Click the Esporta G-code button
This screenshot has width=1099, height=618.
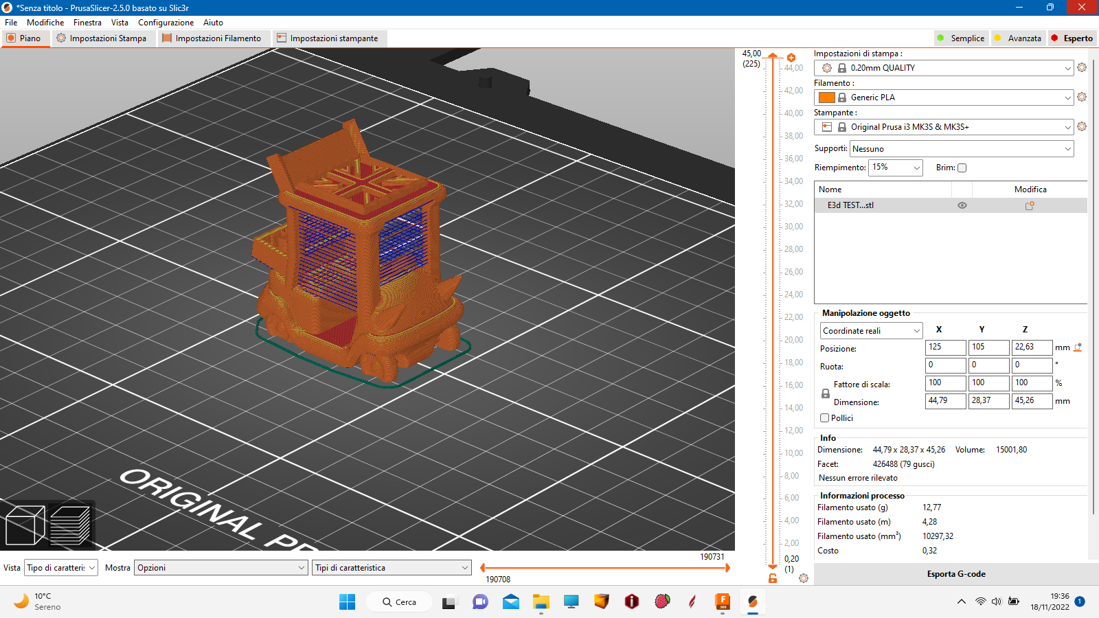[955, 574]
